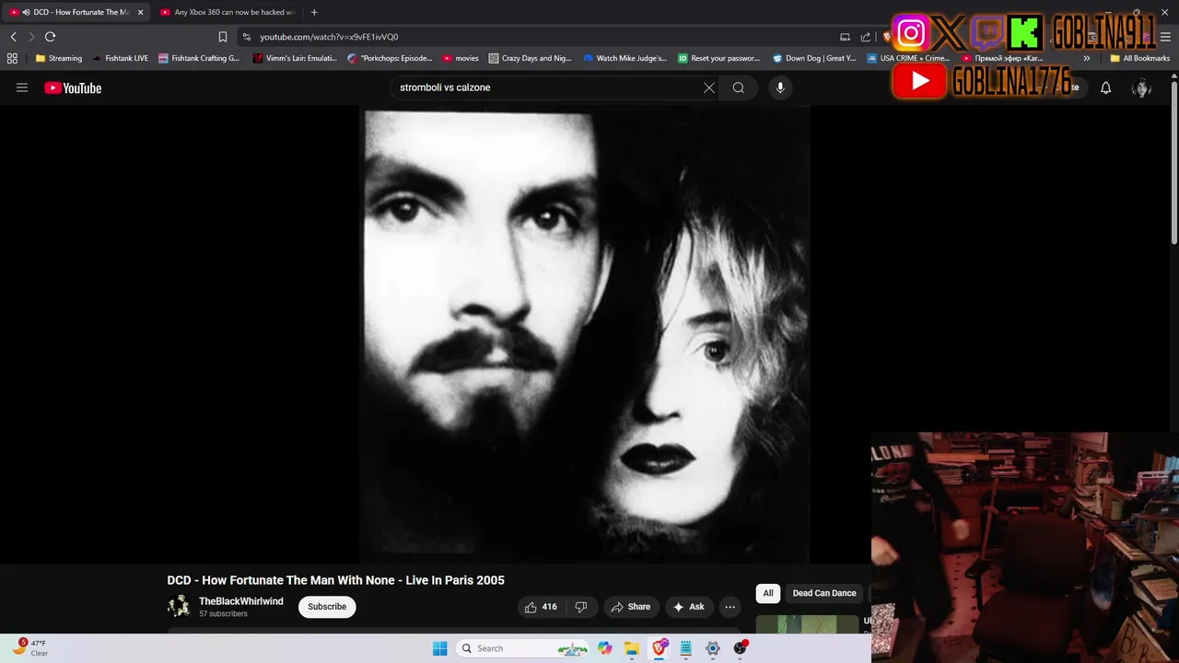Go to the YouTube home logo
Viewport: 1179px width, 663px height.
pos(73,87)
